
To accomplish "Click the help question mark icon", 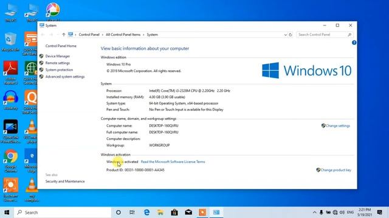I will coord(354,42).
